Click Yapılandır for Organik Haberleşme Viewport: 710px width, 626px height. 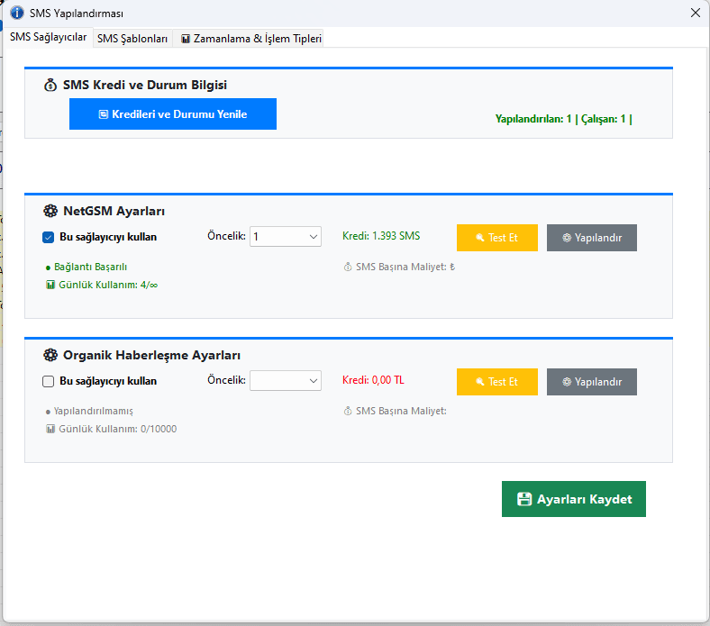coord(591,382)
